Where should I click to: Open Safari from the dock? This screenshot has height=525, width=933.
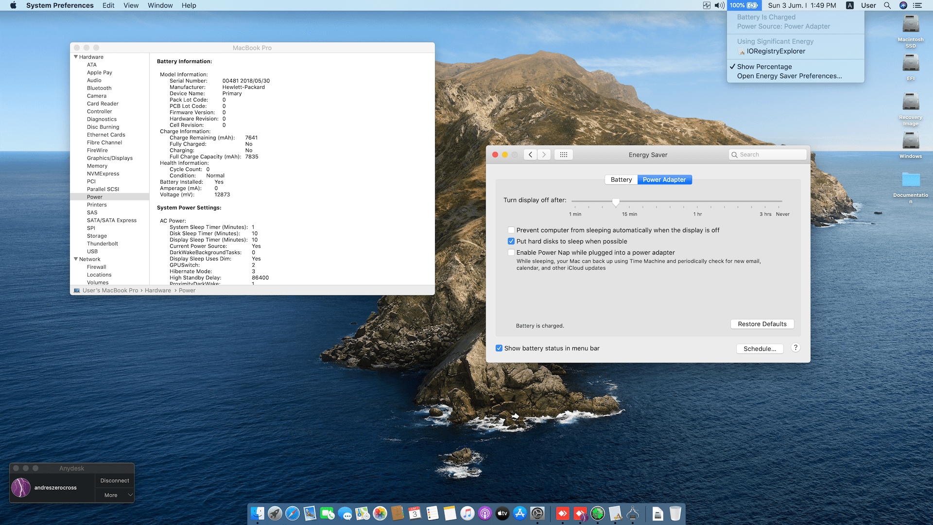(x=292, y=513)
